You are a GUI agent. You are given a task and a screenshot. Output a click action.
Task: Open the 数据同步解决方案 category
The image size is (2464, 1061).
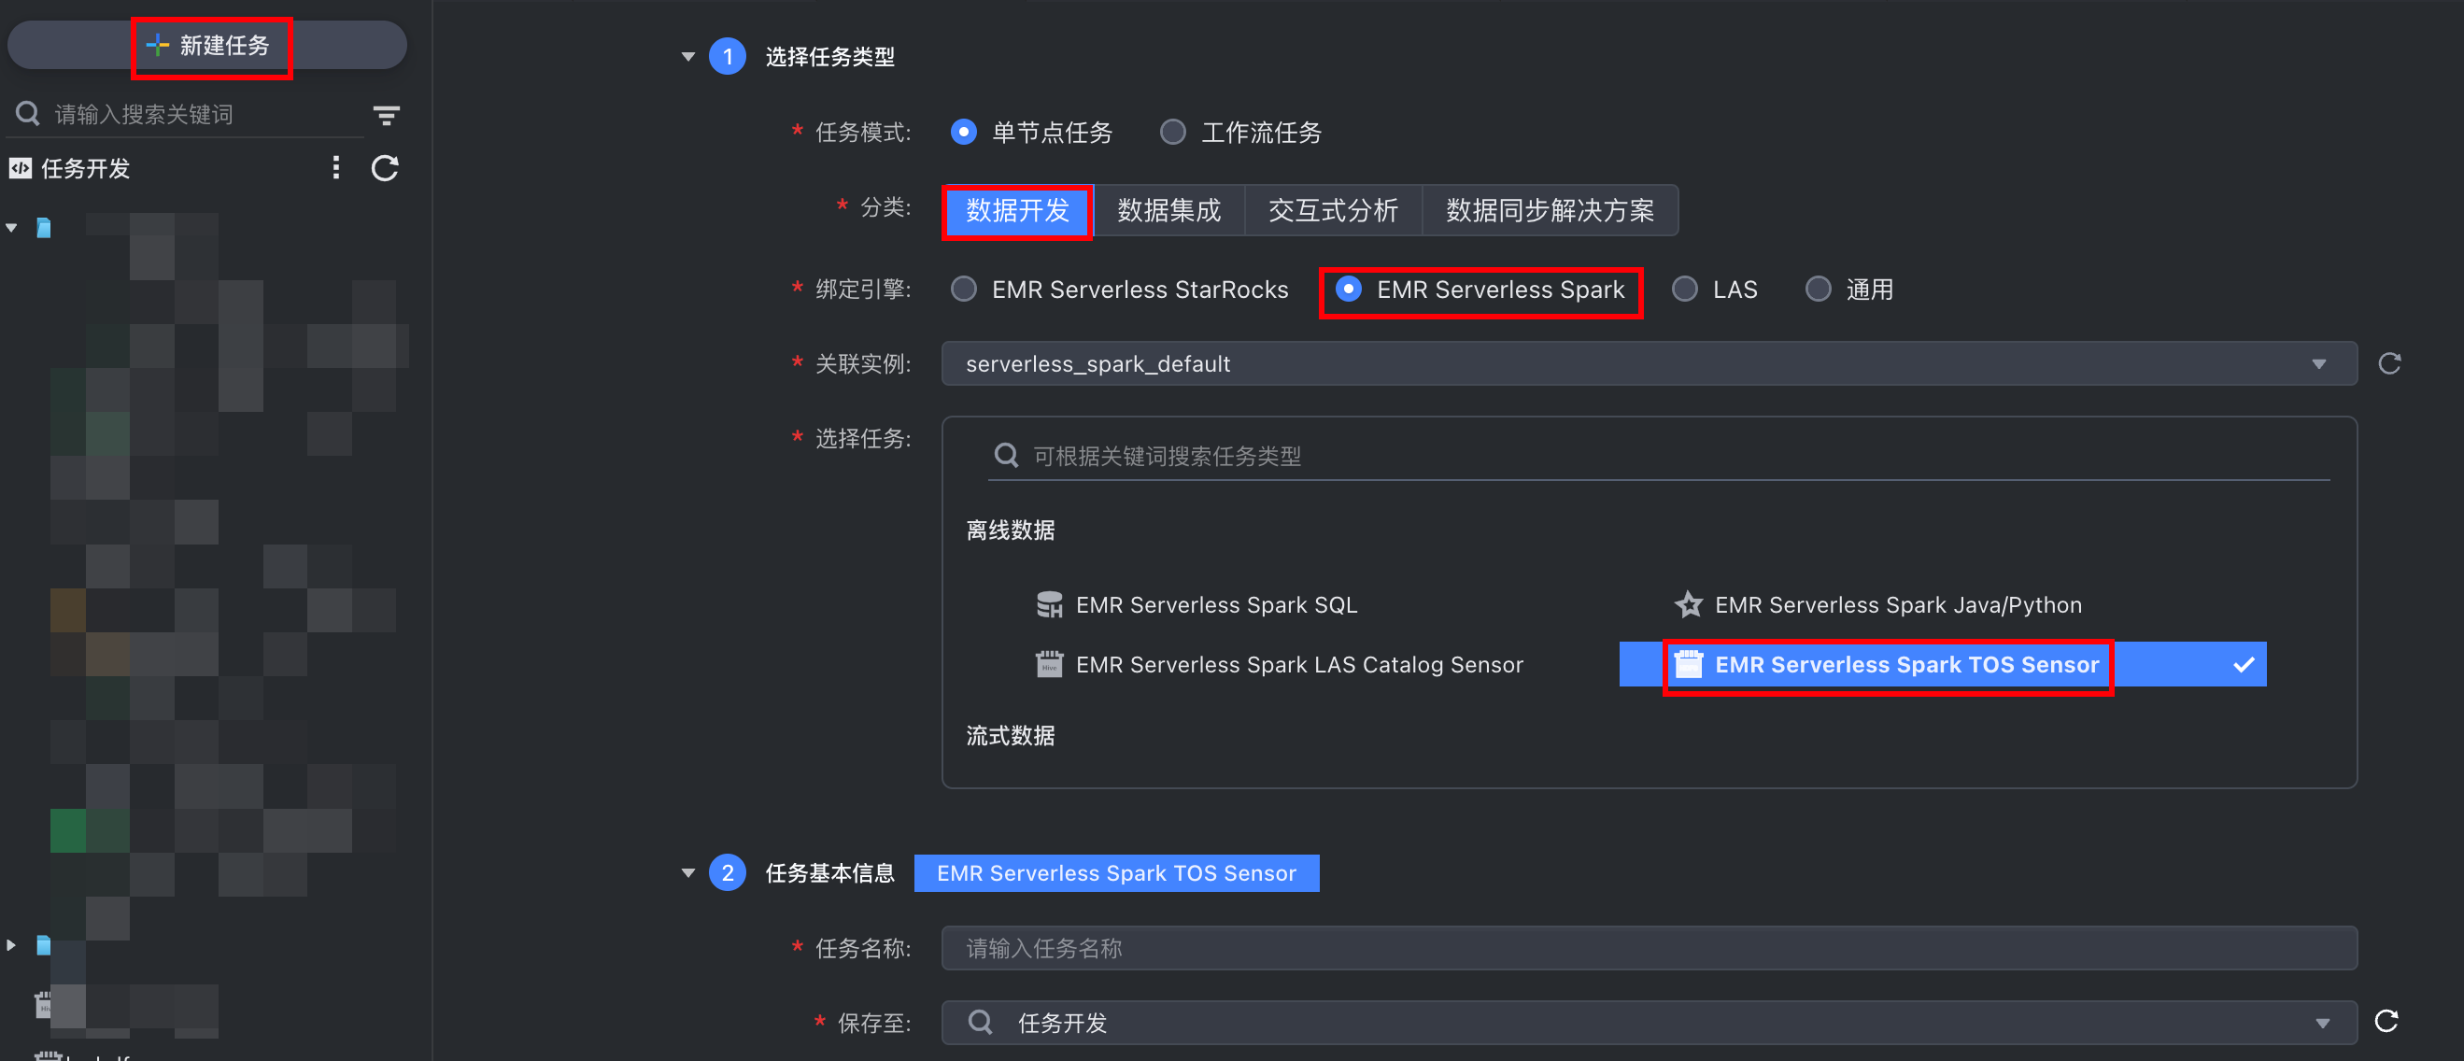coord(1549,210)
